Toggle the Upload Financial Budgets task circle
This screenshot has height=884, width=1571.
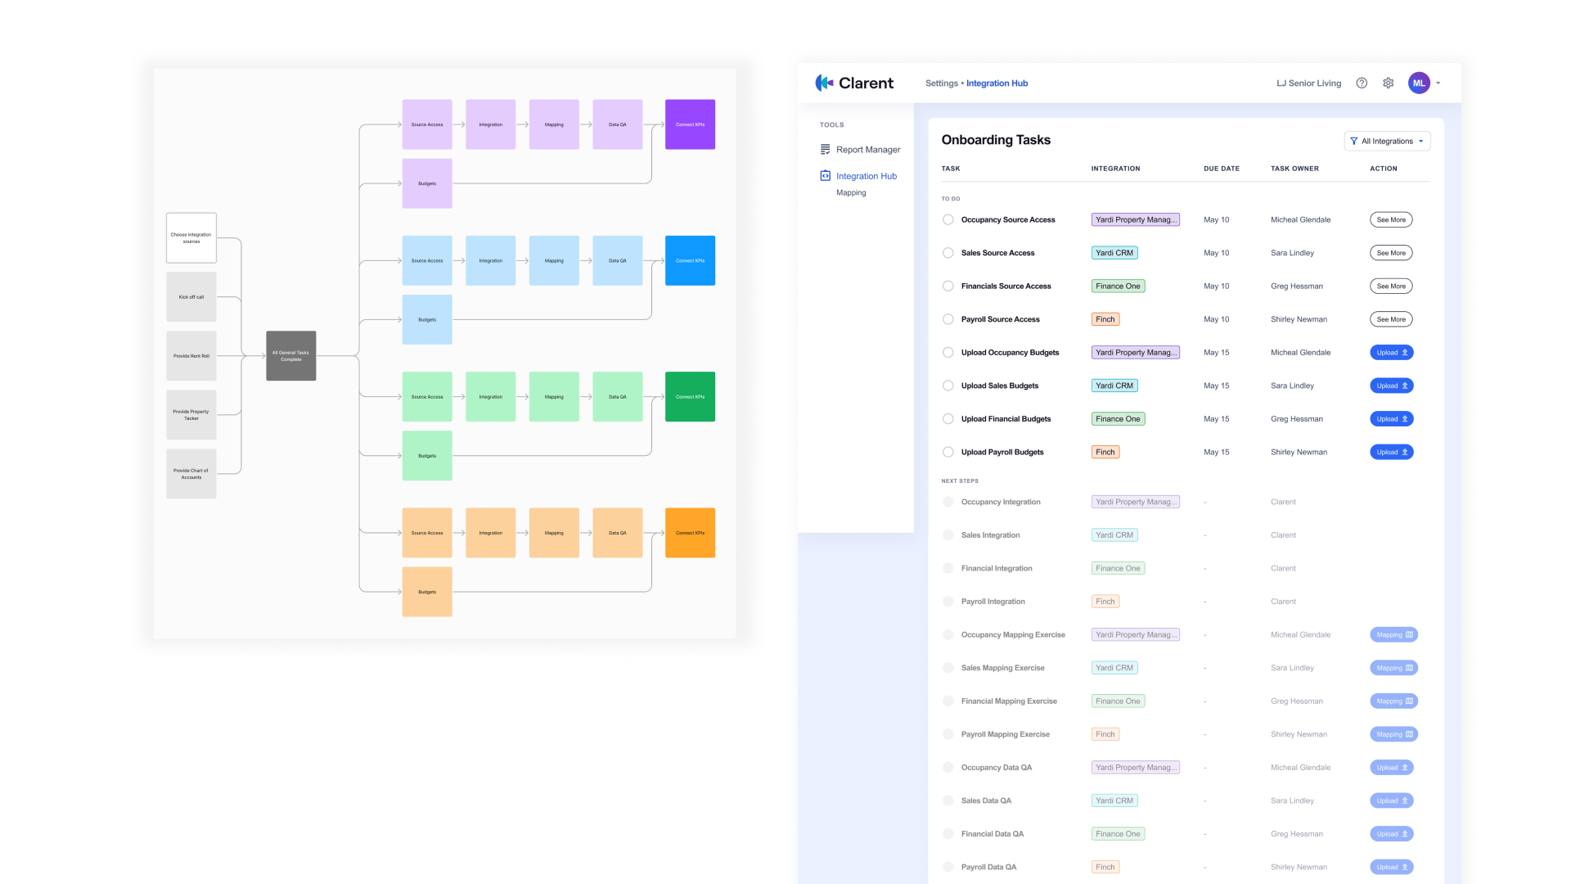[948, 419]
